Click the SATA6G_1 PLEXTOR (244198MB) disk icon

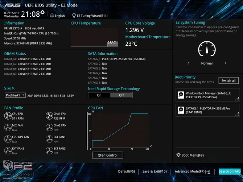(x=181, y=110)
